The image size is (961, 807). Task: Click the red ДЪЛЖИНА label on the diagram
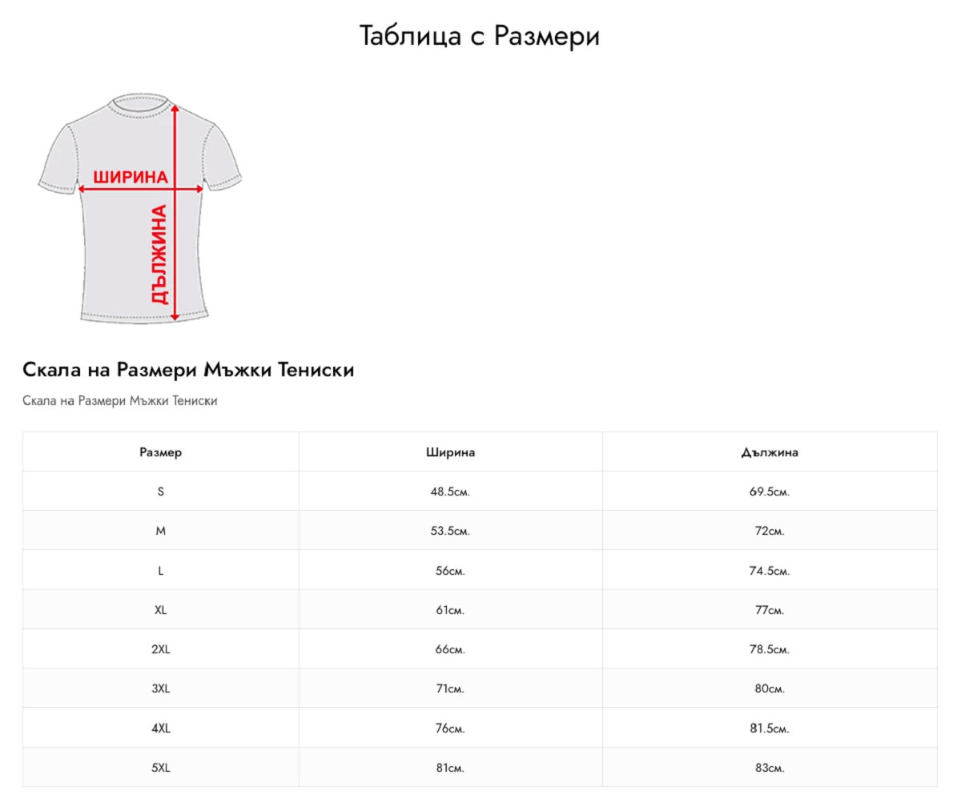(159, 255)
